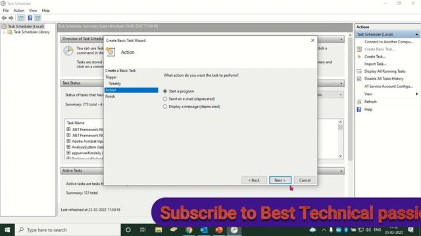
Task: Open Outlook from the taskbar
Action: 204,230
